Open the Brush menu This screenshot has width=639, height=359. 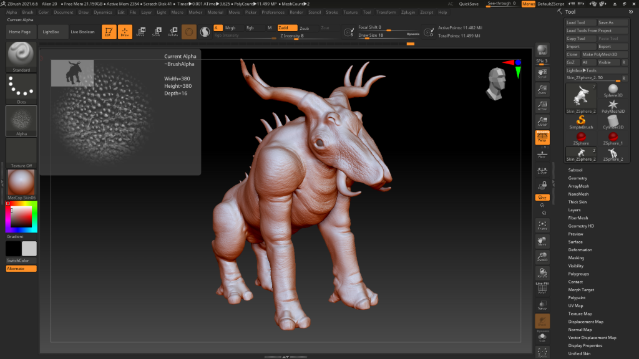click(27, 12)
